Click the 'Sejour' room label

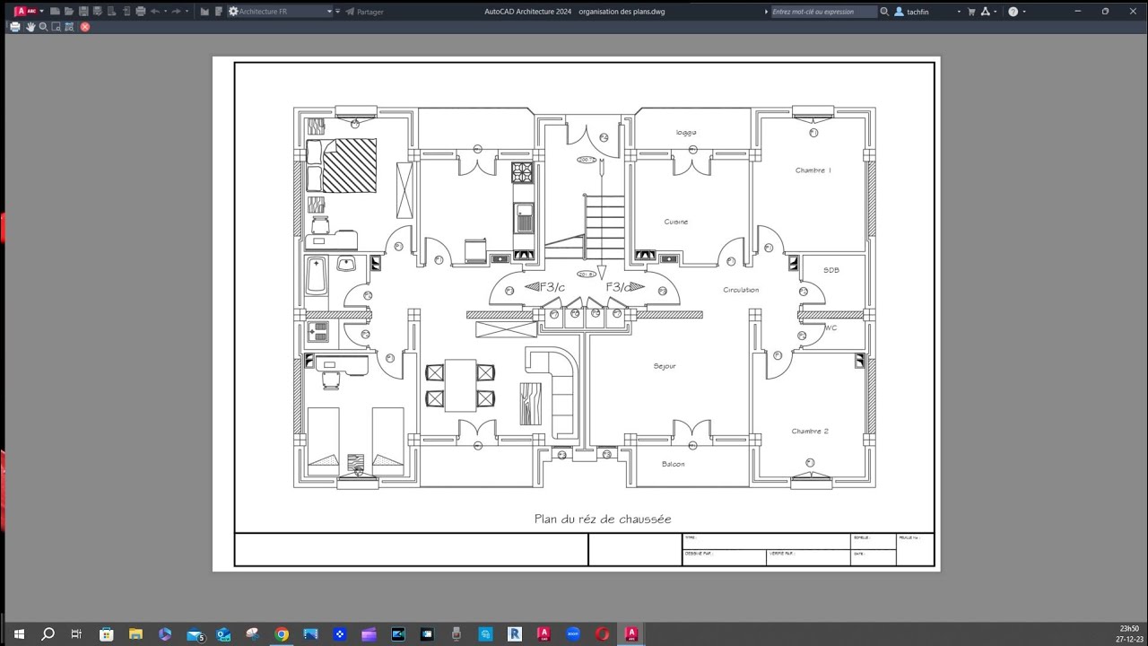point(665,366)
